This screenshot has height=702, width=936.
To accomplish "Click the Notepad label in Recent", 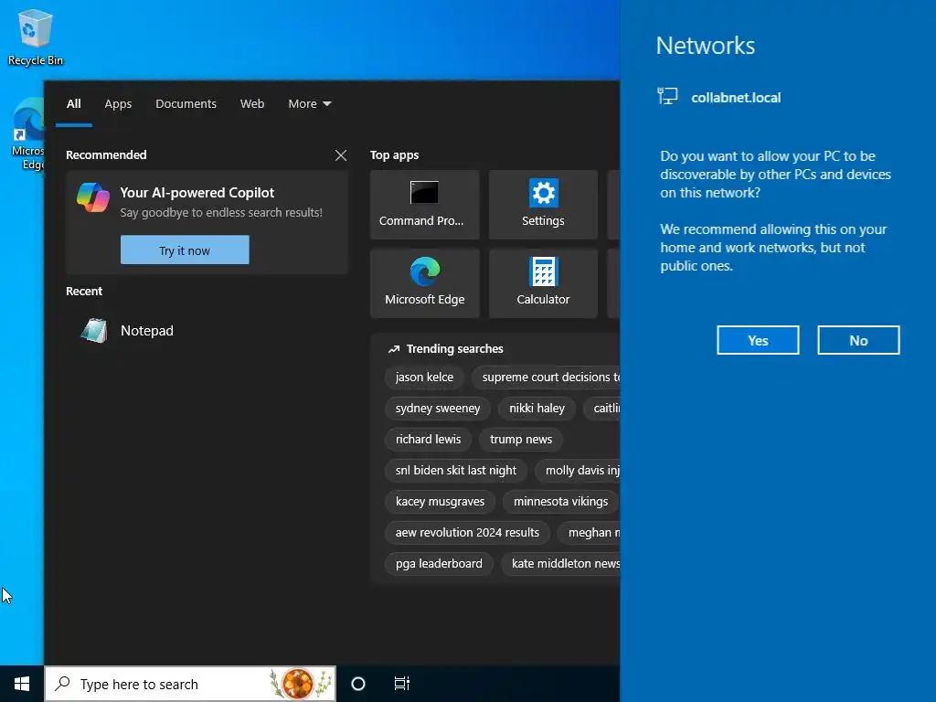I will pos(147,331).
